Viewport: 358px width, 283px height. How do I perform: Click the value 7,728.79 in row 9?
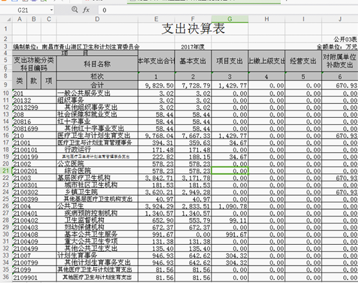point(193,85)
